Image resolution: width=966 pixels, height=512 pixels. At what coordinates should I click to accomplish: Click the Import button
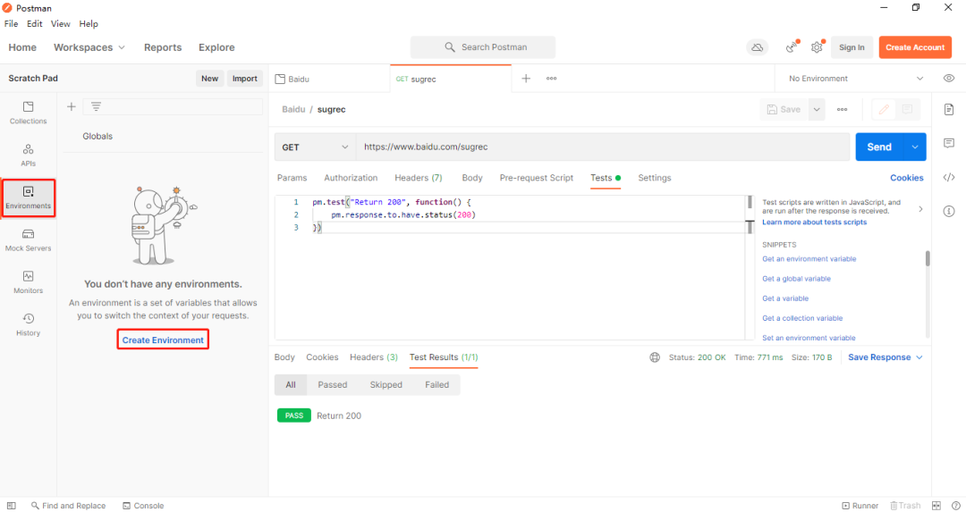click(244, 78)
